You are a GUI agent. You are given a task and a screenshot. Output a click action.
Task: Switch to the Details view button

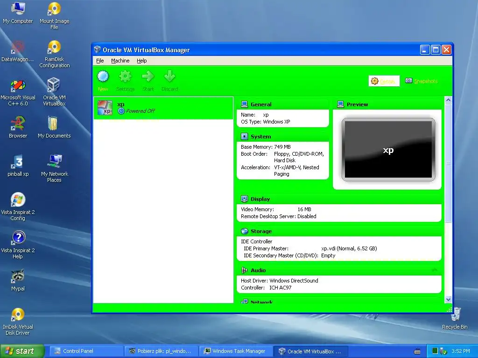tap(384, 81)
